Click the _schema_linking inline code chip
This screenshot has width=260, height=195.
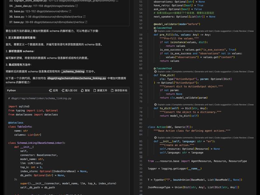click(73, 71)
